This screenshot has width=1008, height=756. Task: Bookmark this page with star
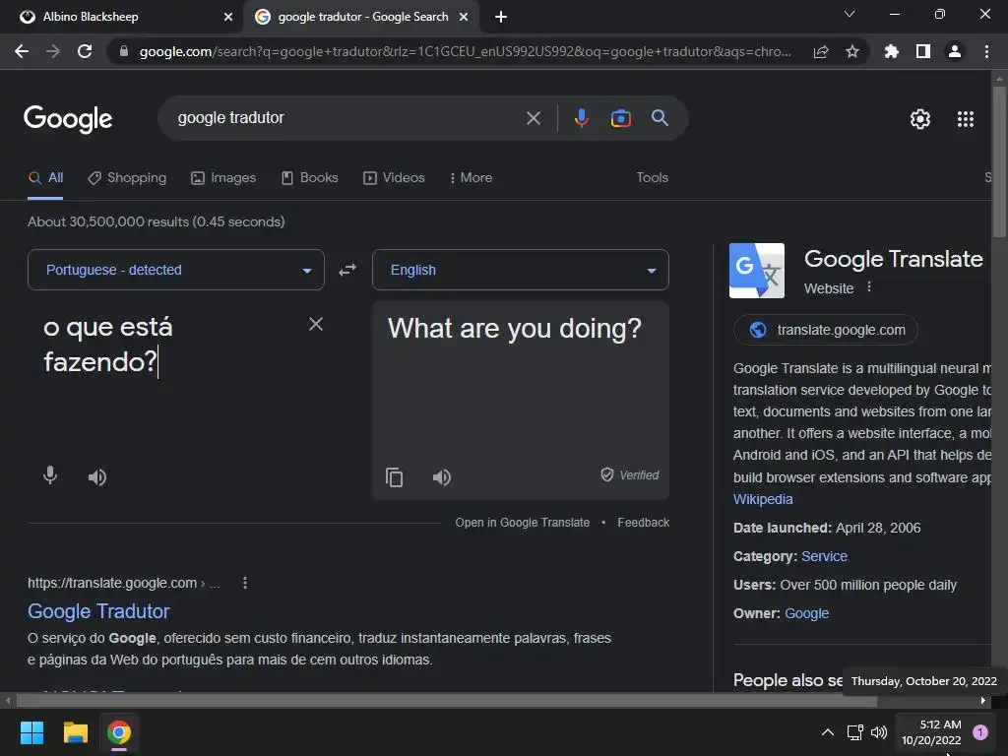click(852, 51)
